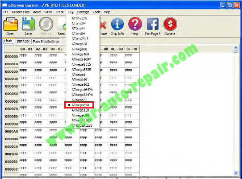Open the File menu

[6, 12]
